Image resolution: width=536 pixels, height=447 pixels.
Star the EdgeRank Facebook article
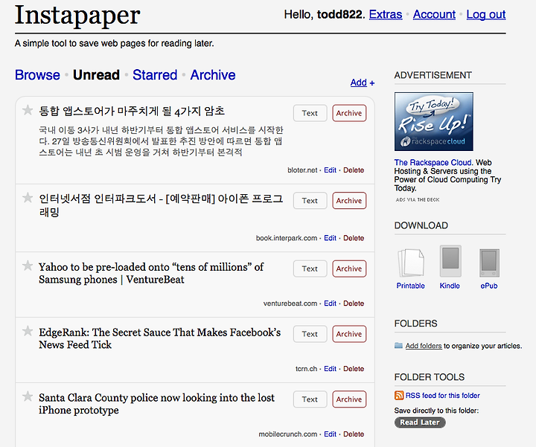tap(28, 331)
